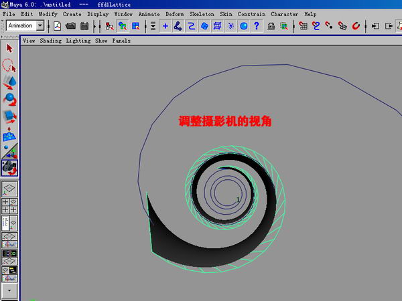
Task: Select by hierarchy mode
Action: [110, 26]
